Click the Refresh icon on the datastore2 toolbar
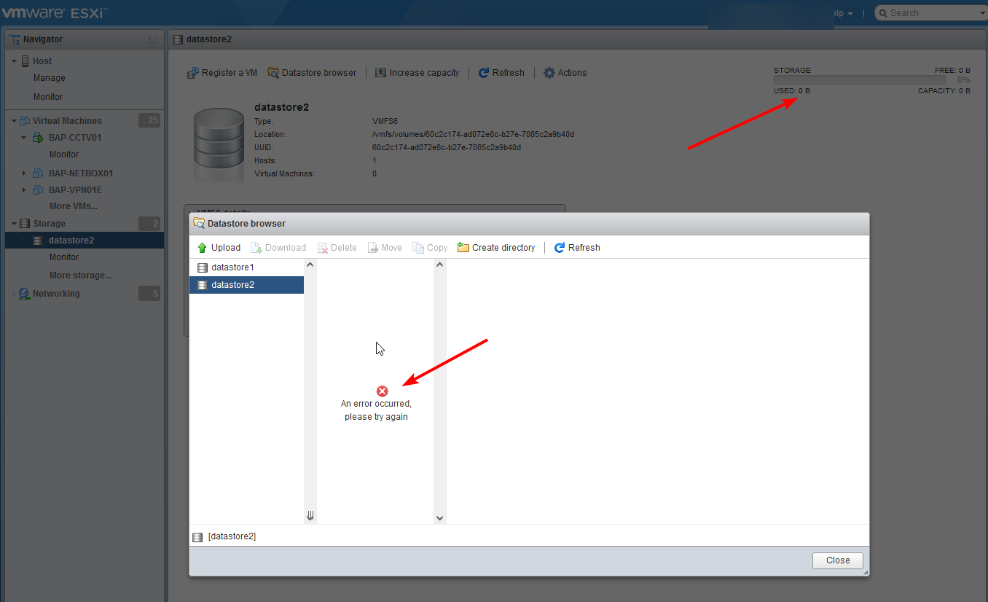Viewport: 988px width, 602px height. click(x=483, y=72)
